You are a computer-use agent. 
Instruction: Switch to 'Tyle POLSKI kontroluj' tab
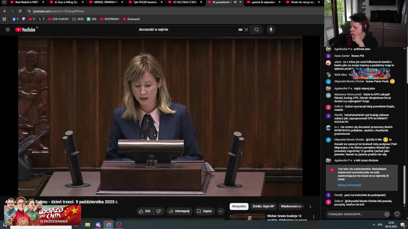(145, 2)
